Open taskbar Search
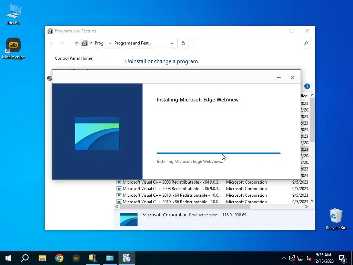The width and height of the screenshot is (353, 265). pyautogui.click(x=25, y=258)
